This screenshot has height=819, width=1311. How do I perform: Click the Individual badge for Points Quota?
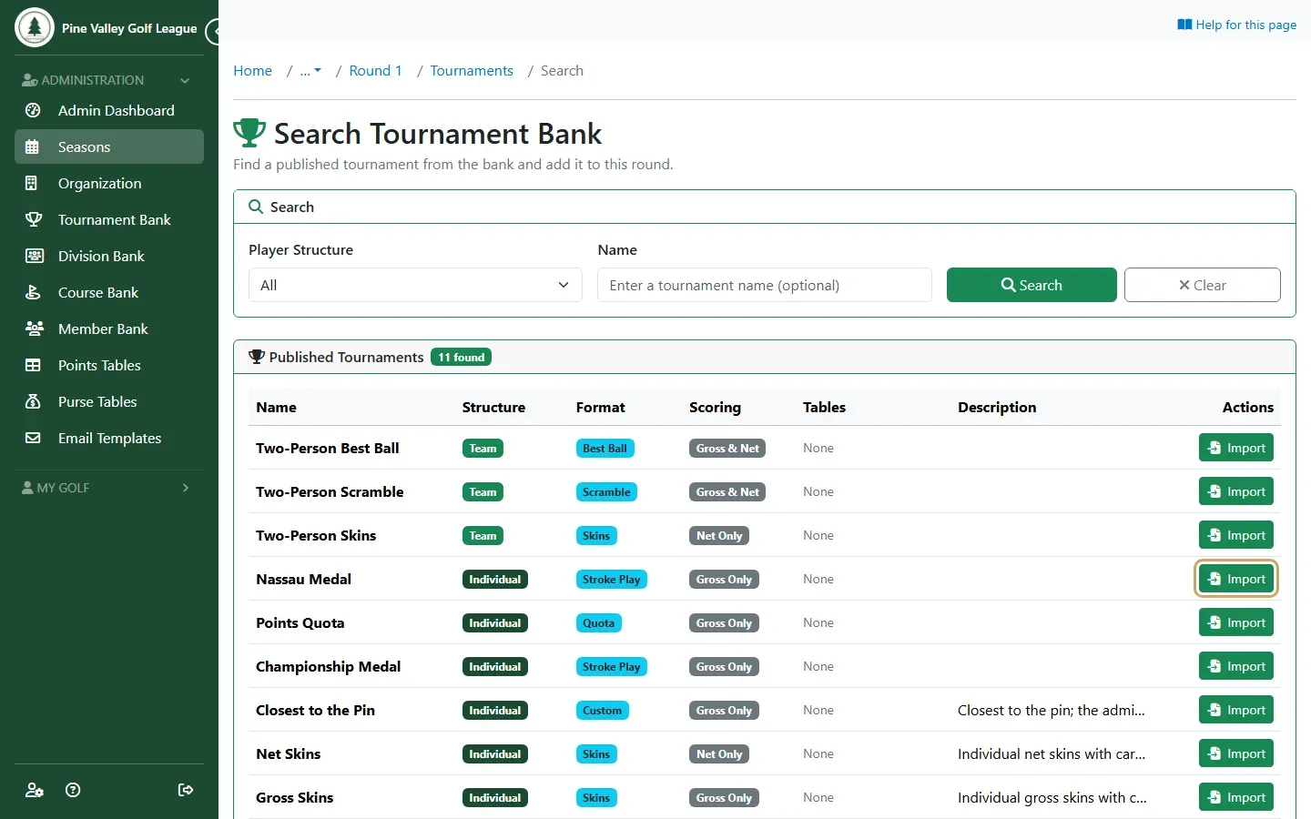[495, 623]
